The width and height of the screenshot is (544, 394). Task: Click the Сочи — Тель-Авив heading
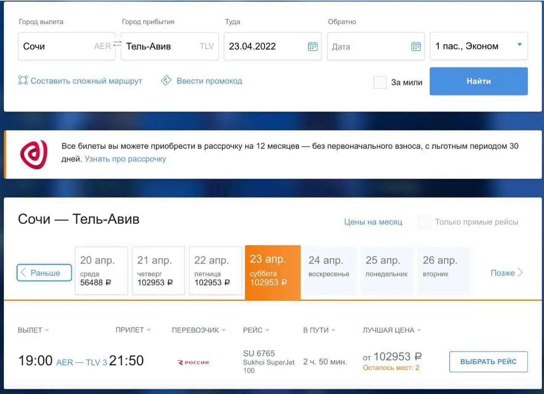(x=79, y=219)
